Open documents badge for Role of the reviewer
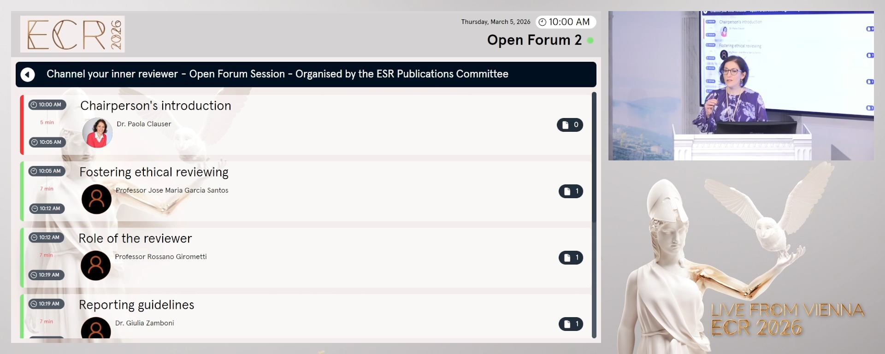Screen dimensions: 885x354 (571, 258)
